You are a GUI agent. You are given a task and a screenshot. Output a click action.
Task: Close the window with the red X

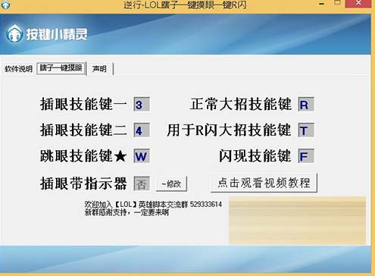click(x=358, y=3)
